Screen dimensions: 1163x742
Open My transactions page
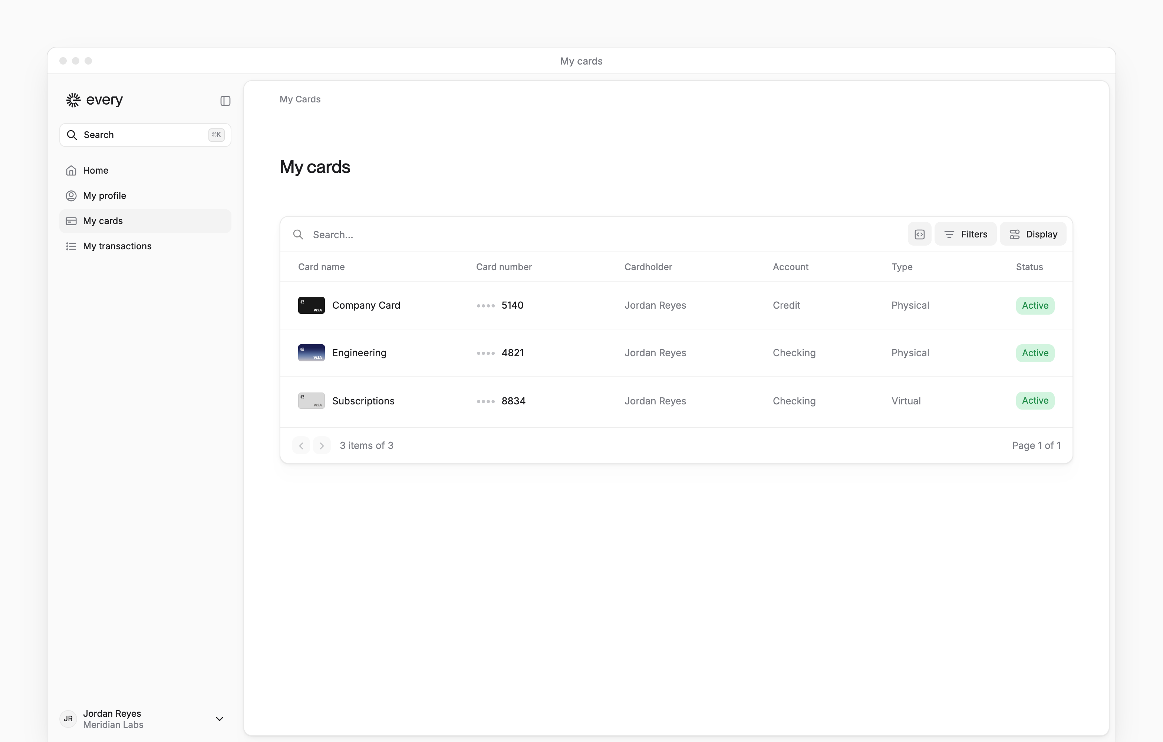click(145, 246)
